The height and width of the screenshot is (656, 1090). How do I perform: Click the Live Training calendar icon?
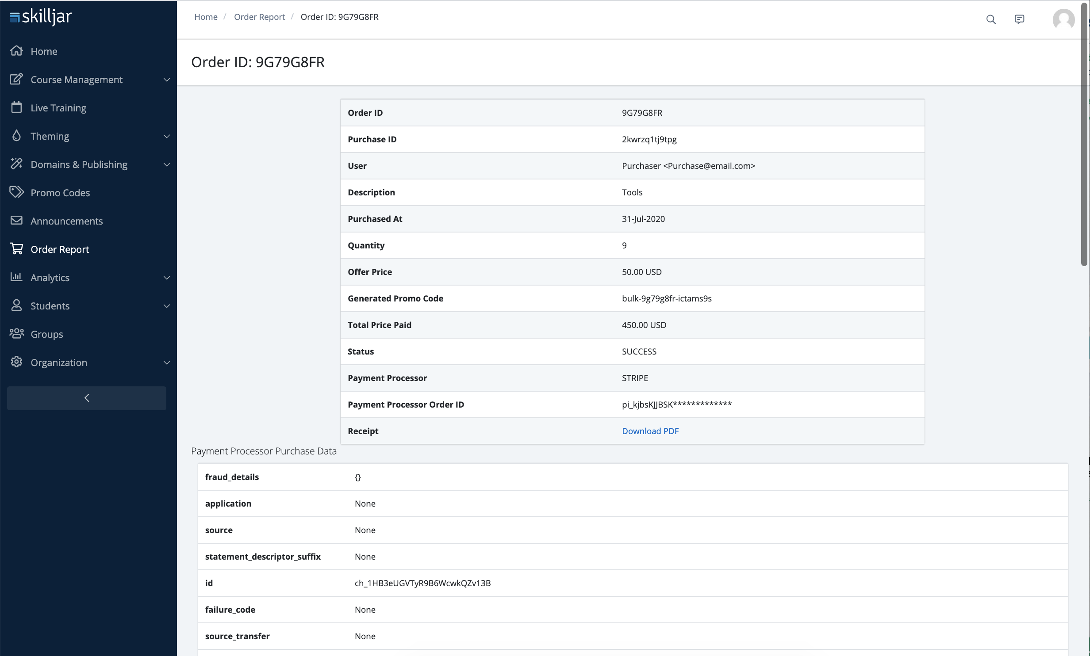pos(16,107)
